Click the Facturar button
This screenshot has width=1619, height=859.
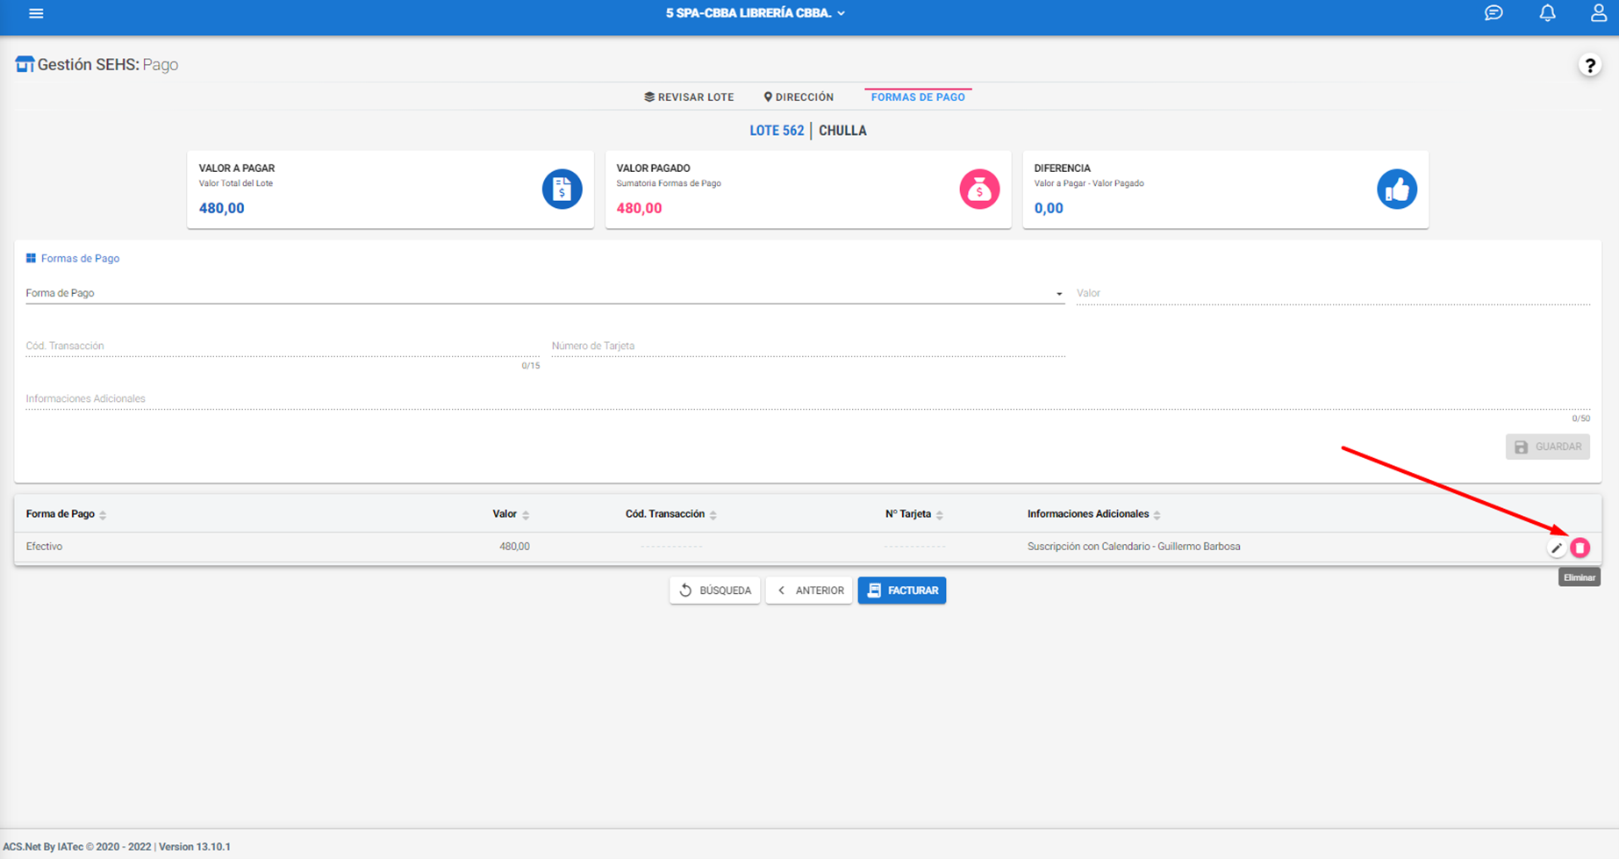pyautogui.click(x=902, y=591)
